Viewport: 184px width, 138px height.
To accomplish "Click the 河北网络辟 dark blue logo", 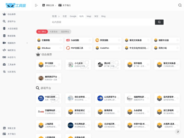I will click(x=71, y=125).
